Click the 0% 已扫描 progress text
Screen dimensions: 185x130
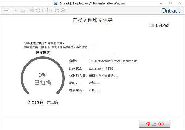(43, 79)
